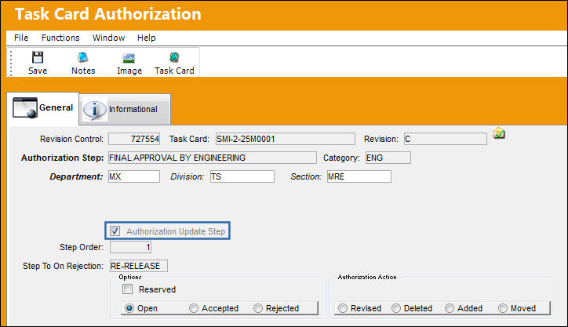Click the Task Card Authorization title
The image size is (568, 327).
click(x=108, y=14)
